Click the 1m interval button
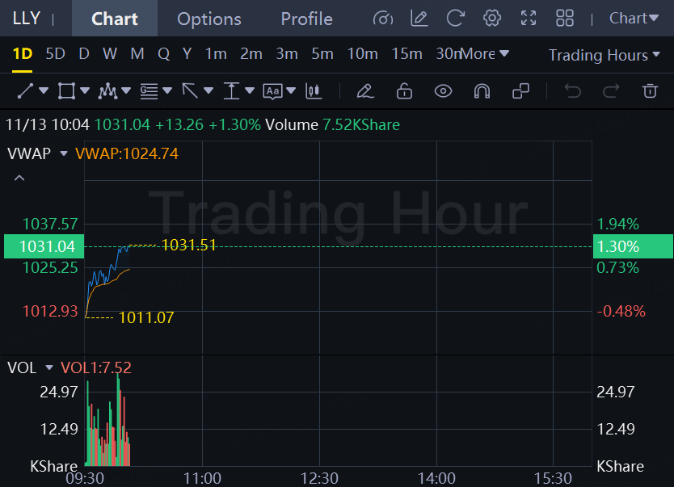 click(x=216, y=54)
